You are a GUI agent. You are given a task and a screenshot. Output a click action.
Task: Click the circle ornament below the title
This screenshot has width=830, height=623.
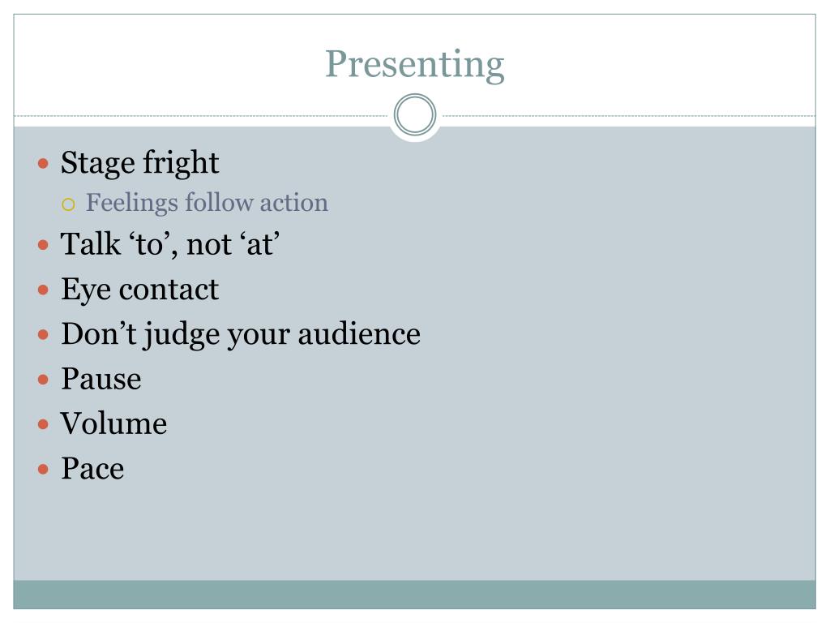click(x=415, y=115)
